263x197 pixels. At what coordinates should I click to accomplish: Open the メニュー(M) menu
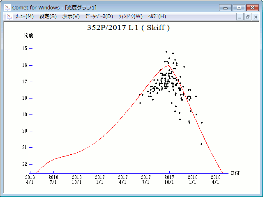pyautogui.click(x=24, y=16)
